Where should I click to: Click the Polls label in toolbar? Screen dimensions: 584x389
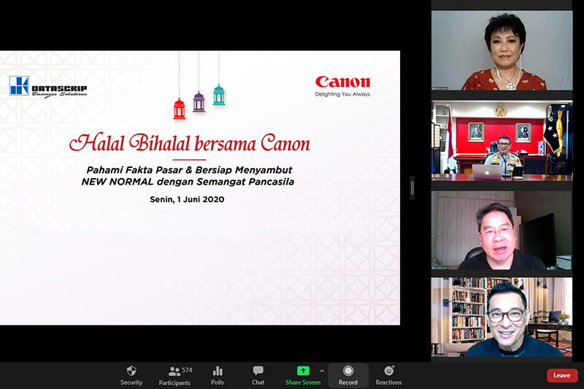pyautogui.click(x=218, y=382)
